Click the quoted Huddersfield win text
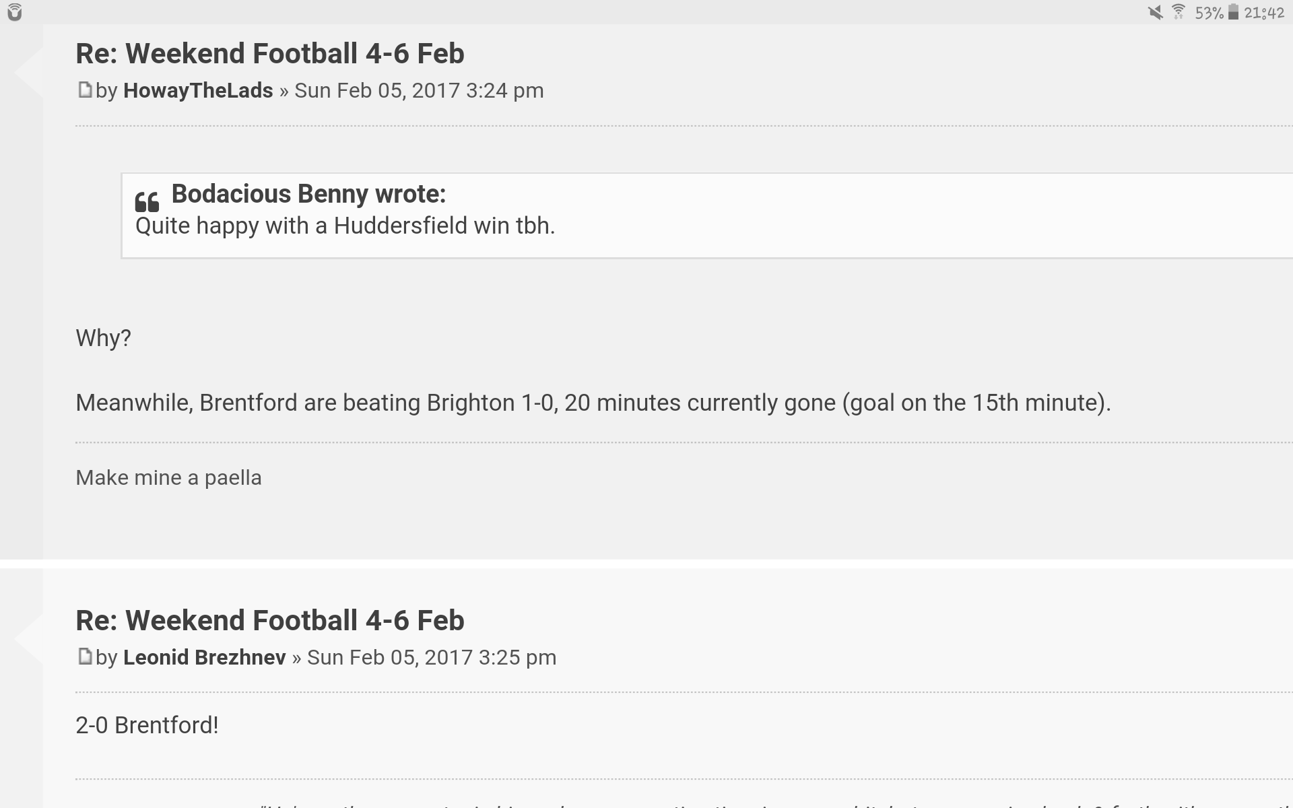Screen dimensions: 1293x808 [x=345, y=226]
